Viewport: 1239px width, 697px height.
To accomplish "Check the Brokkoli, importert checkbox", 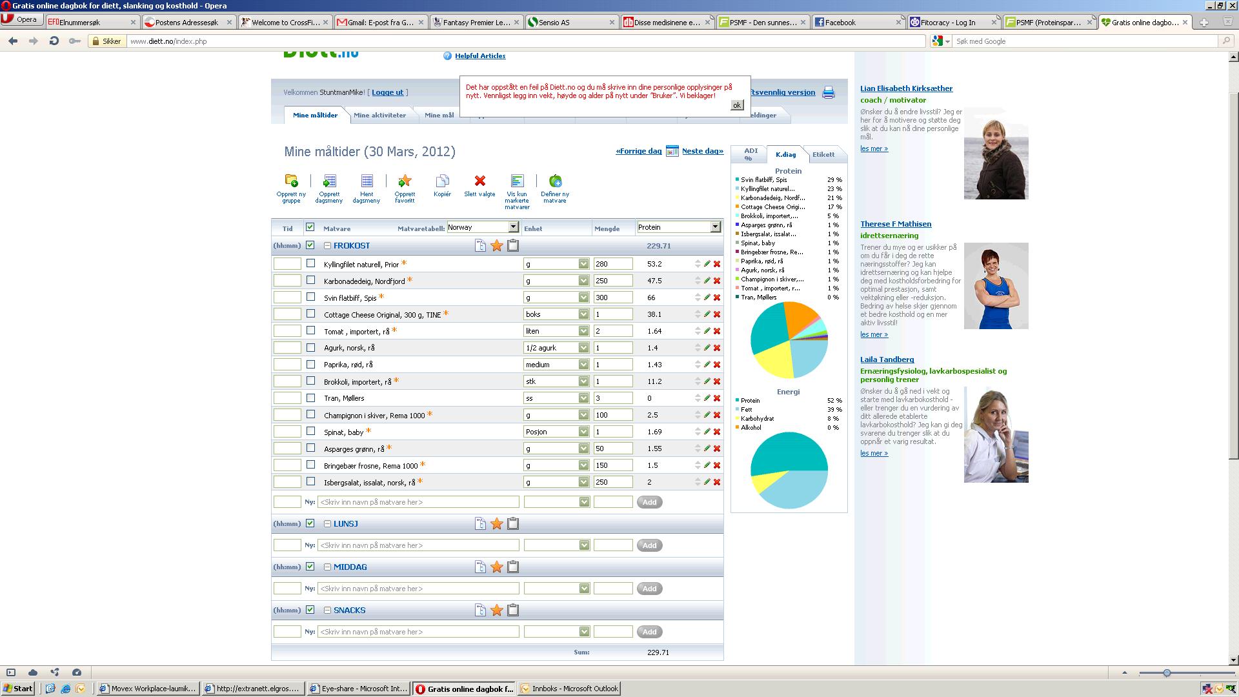I will tap(310, 381).
